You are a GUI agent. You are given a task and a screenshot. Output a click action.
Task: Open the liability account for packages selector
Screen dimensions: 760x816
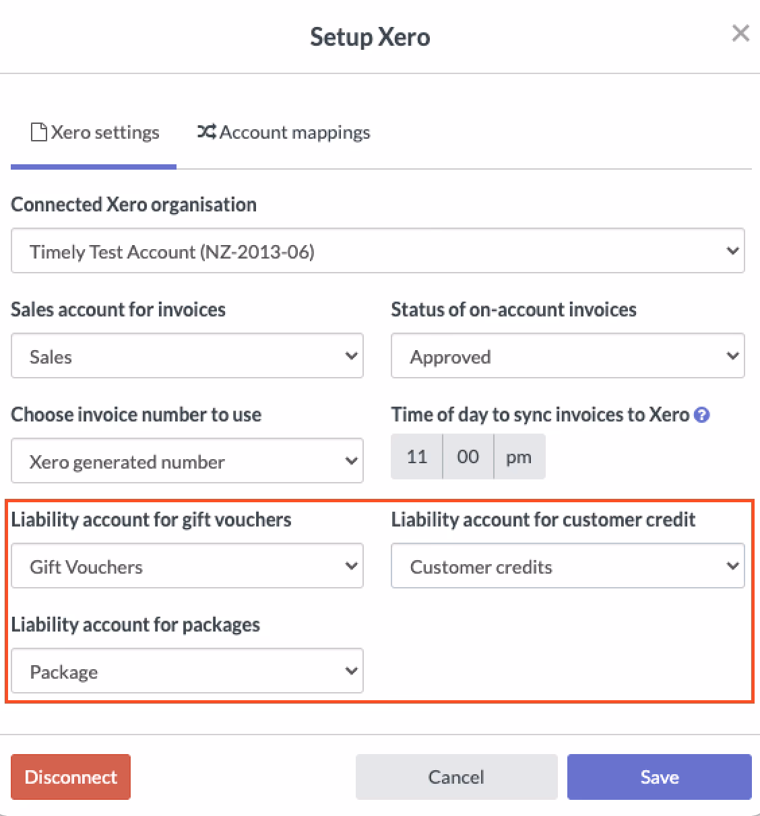click(187, 671)
